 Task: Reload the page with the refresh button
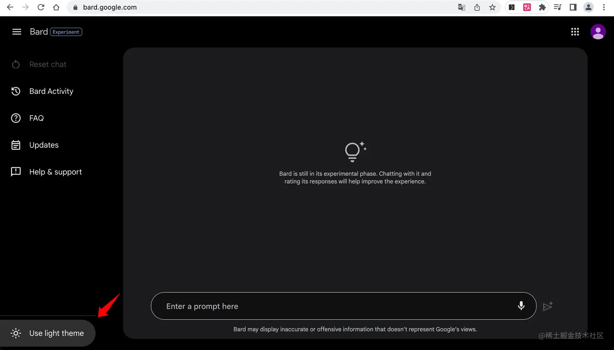point(41,7)
